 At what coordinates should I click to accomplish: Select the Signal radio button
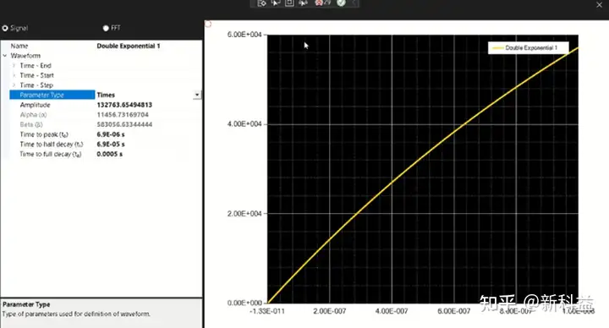click(x=5, y=28)
